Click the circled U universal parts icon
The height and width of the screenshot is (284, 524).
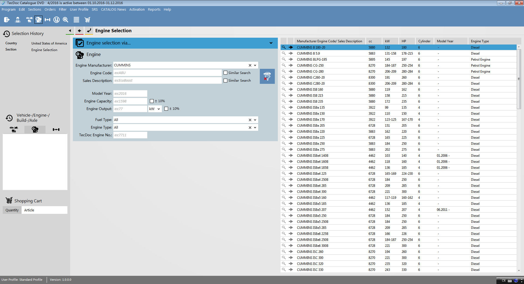56,20
